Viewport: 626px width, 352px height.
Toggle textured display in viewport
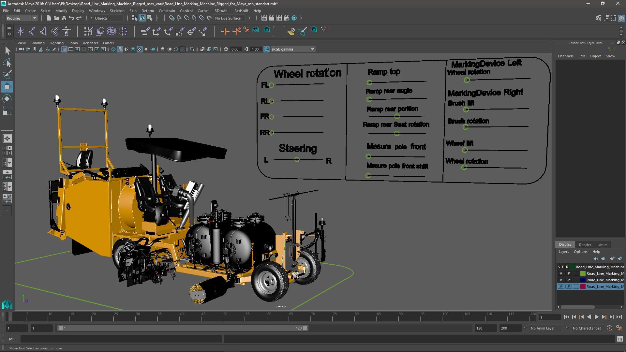[x=140, y=49]
